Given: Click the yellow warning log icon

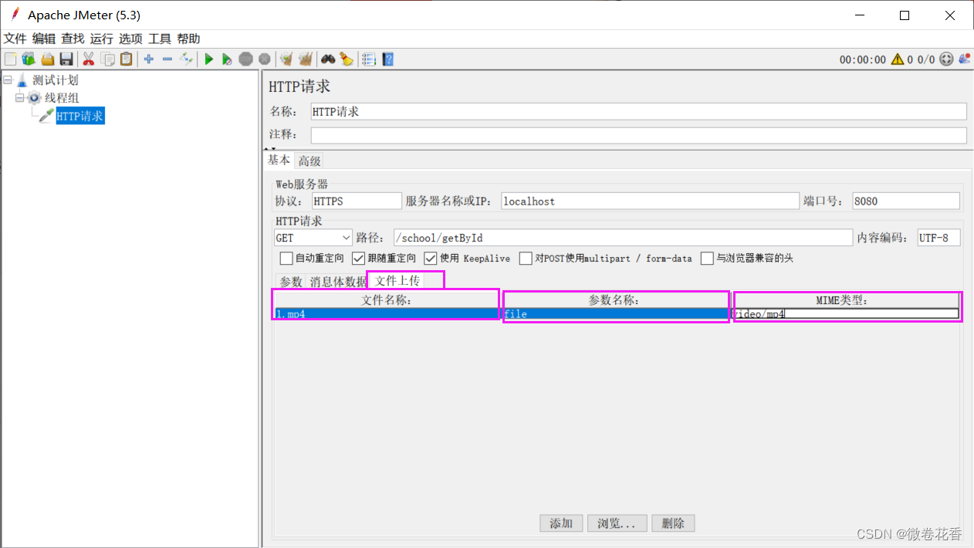Looking at the screenshot, I should (x=898, y=59).
